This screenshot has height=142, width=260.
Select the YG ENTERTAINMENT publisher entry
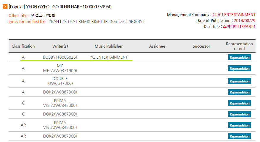click(x=109, y=57)
